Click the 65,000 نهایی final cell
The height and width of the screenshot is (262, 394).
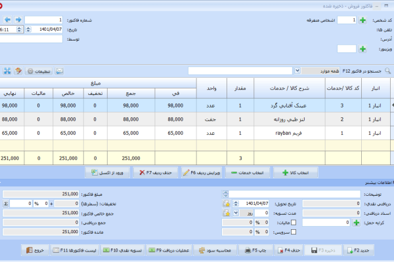(12, 133)
